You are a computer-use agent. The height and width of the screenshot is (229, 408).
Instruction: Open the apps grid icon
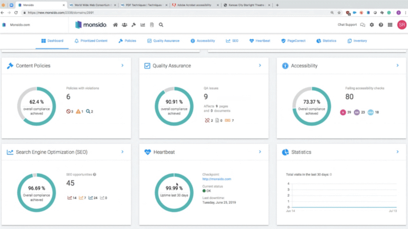coord(390,25)
